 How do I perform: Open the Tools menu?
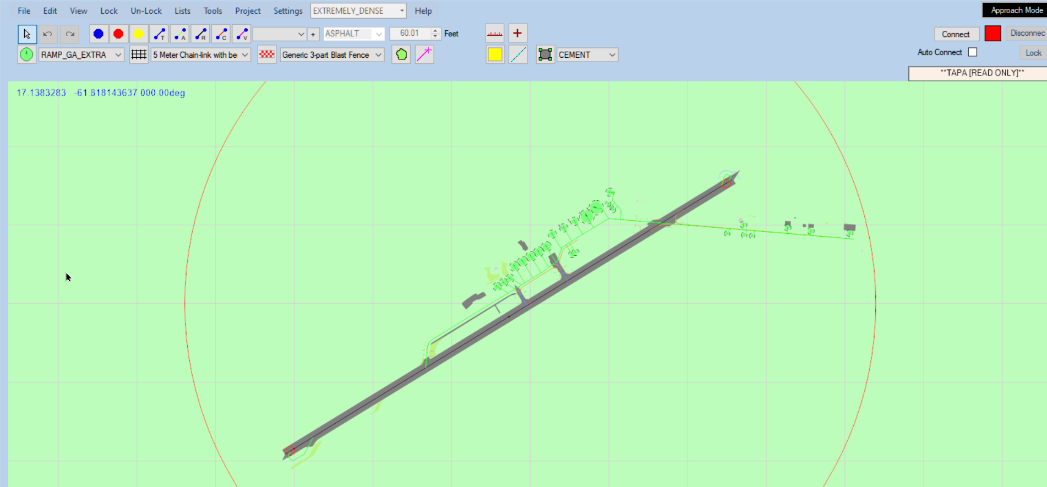(x=212, y=11)
